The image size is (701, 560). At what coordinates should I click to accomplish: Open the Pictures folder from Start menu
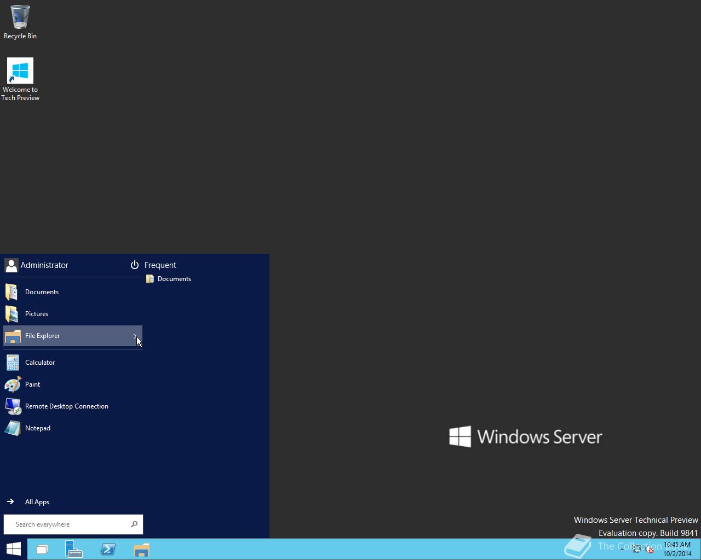click(x=73, y=314)
